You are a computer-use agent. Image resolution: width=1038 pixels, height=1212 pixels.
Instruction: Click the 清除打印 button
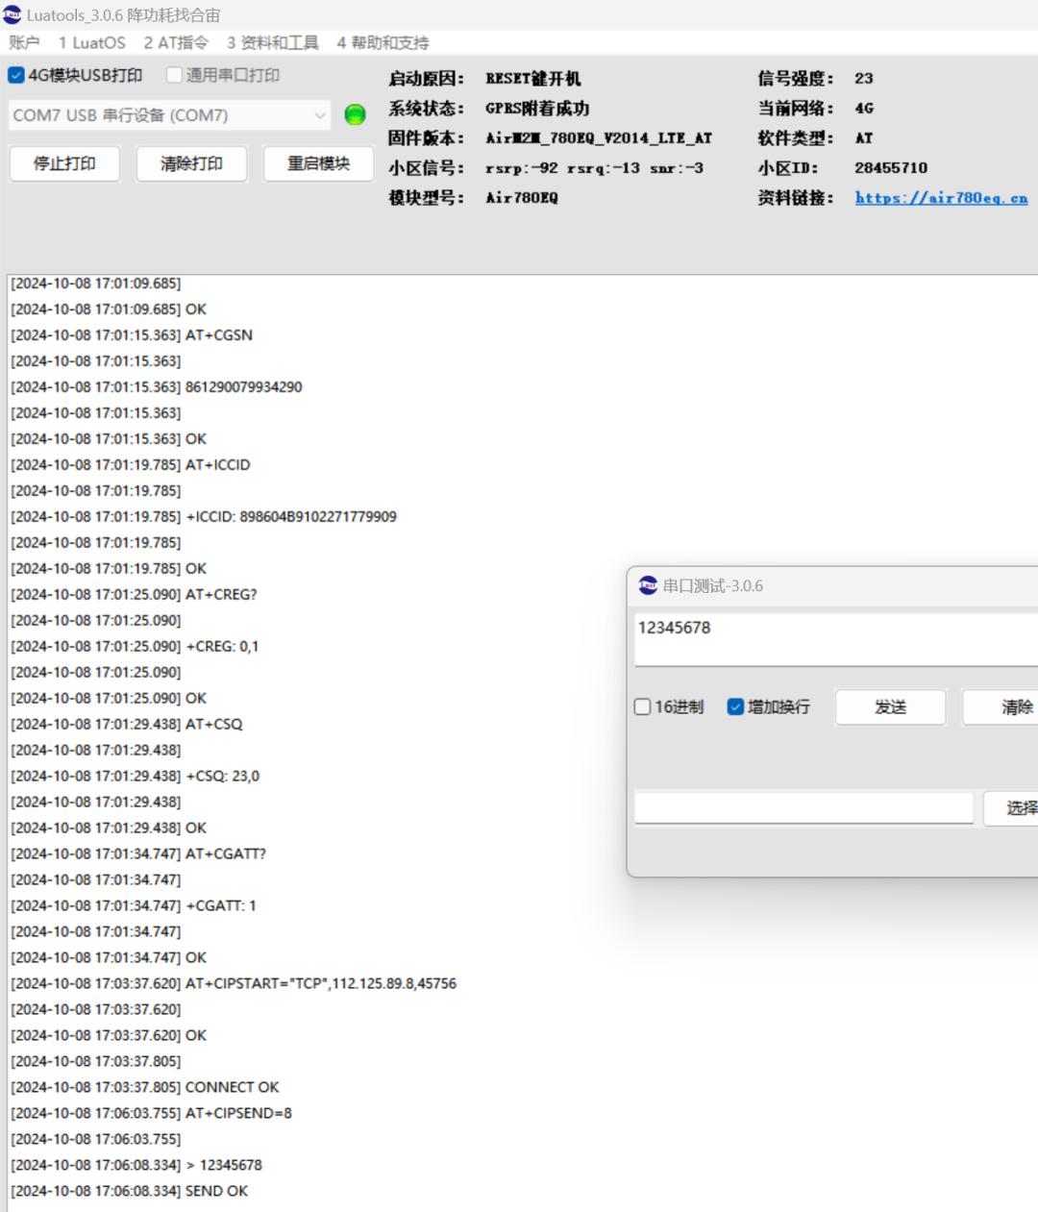[x=191, y=163]
